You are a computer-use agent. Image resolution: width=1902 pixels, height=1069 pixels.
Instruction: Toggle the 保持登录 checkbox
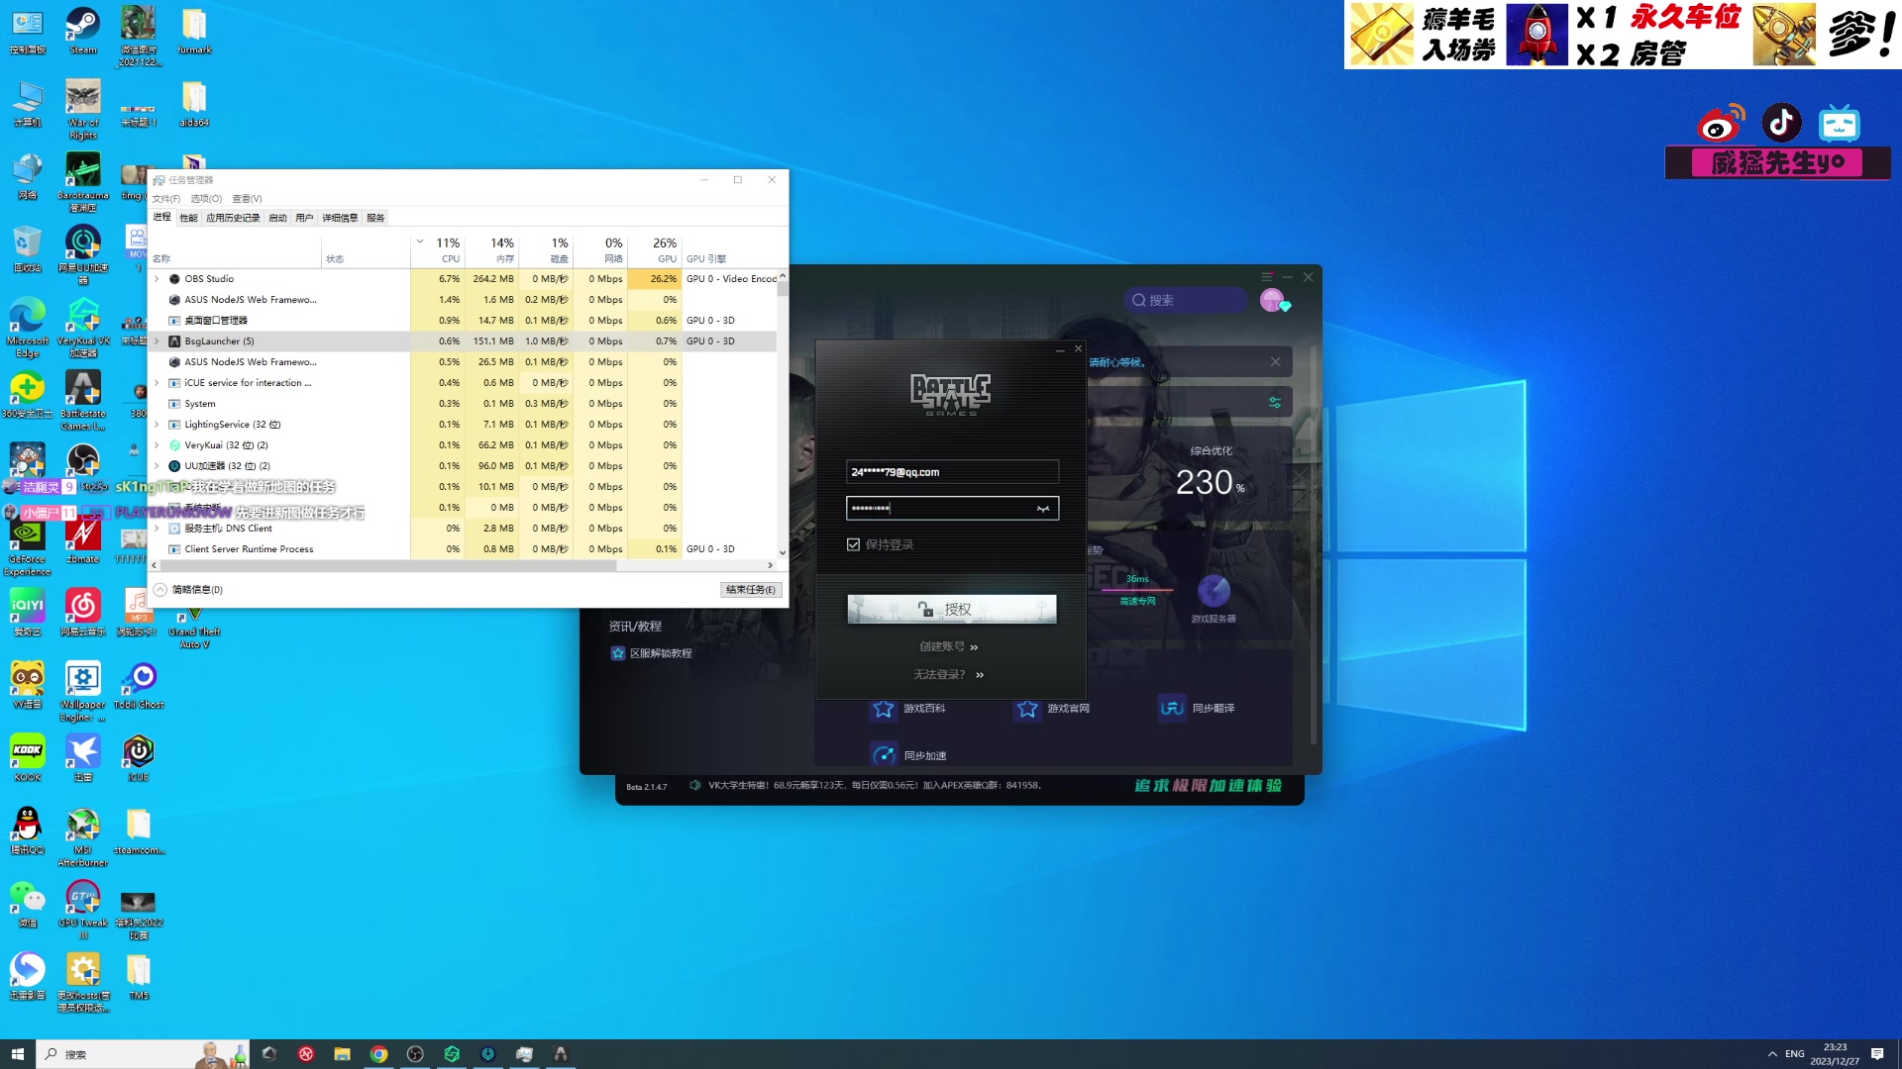pyautogui.click(x=853, y=544)
